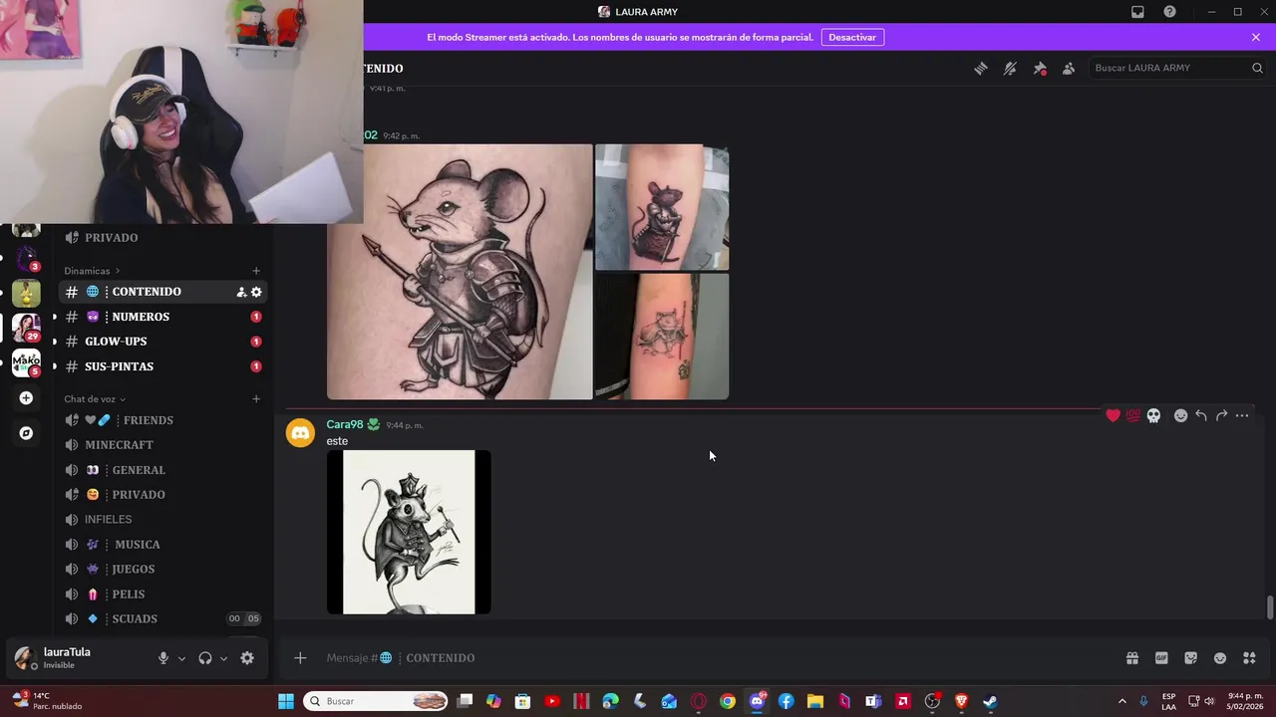Click taskbar Buscar search box
1276x717 pixels.
coord(376,701)
